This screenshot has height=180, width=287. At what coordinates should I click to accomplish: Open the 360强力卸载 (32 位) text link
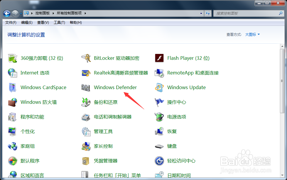point(42,58)
